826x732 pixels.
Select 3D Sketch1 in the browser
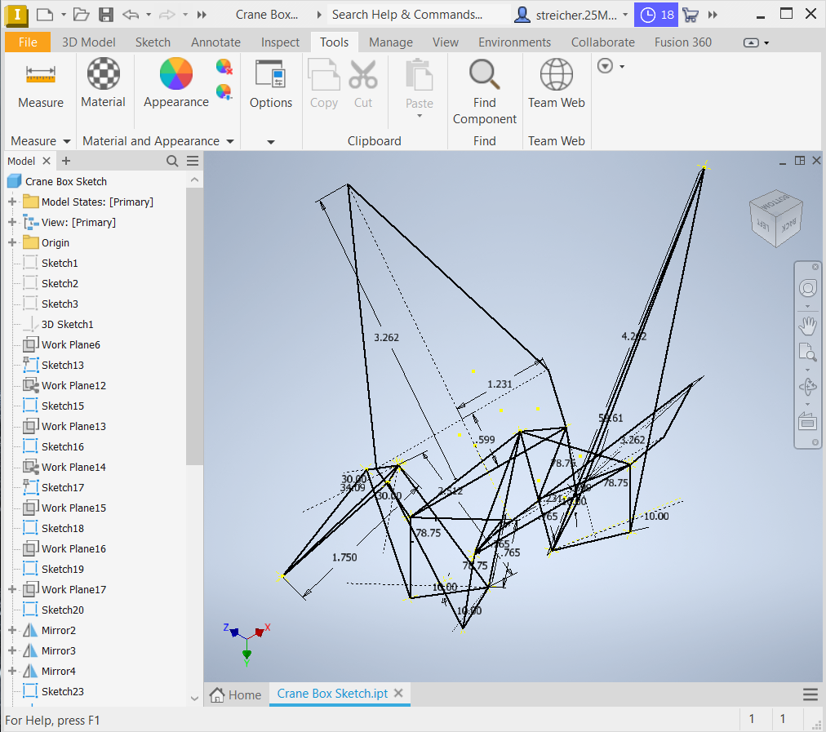[67, 325]
